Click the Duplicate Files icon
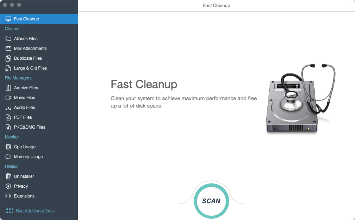This screenshot has height=220, width=355. (x=8, y=58)
